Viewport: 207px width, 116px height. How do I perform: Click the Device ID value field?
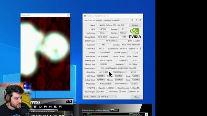(131, 45)
